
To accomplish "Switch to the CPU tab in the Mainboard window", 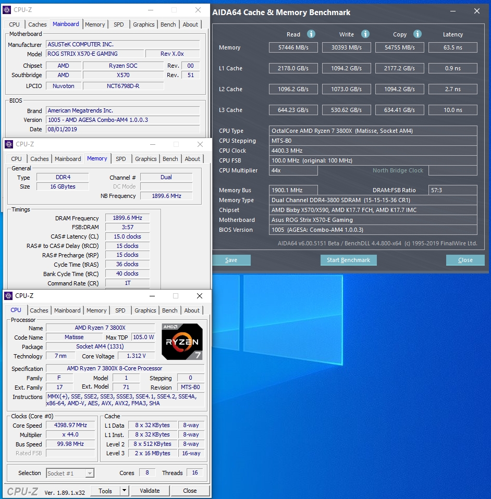I will coord(14,24).
